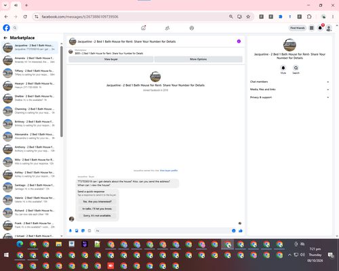This screenshot has height=271, width=339.
Task: Launch Microsoft Edge from the taskbar
Action: click(x=20, y=244)
